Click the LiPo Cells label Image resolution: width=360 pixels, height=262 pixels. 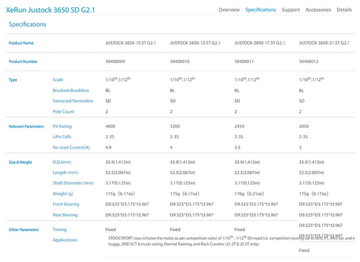pos(62,136)
